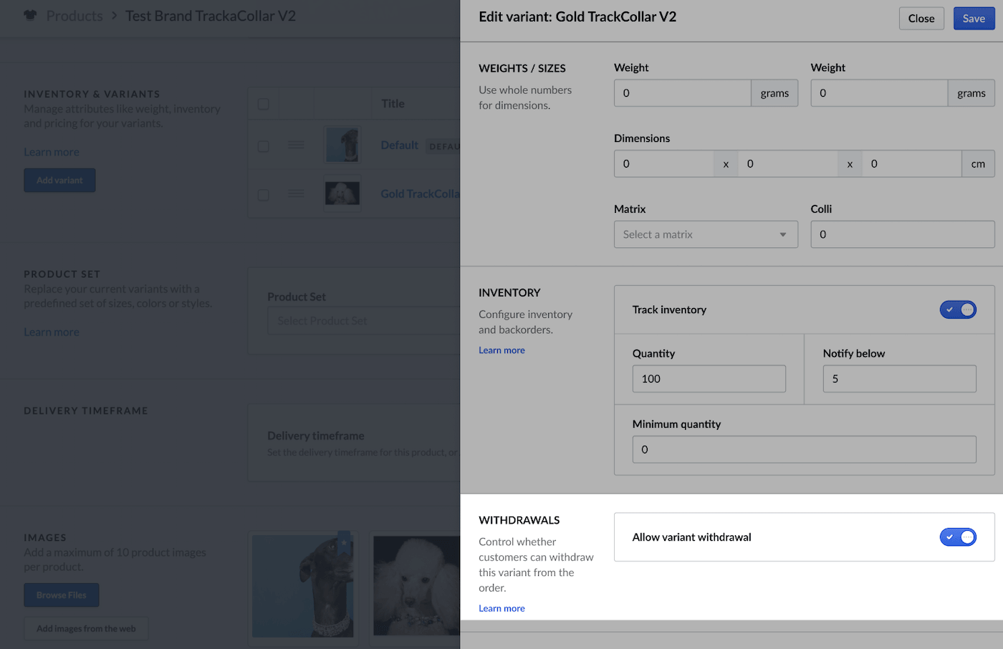Click the middle Dimensions input field
The width and height of the screenshot is (1003, 649).
coord(788,164)
